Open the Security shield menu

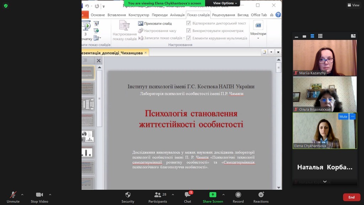tap(128, 197)
